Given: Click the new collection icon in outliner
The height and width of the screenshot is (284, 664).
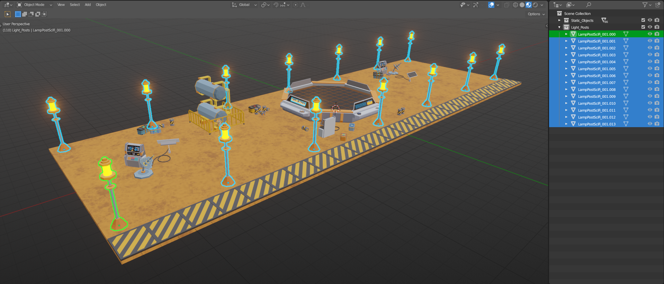Looking at the screenshot, I should [x=657, y=5].
